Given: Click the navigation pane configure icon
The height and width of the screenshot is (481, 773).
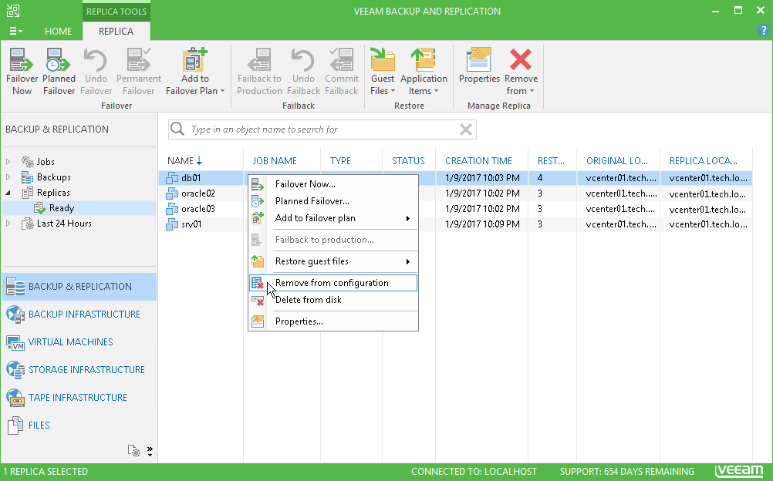Looking at the screenshot, I should 133,450.
